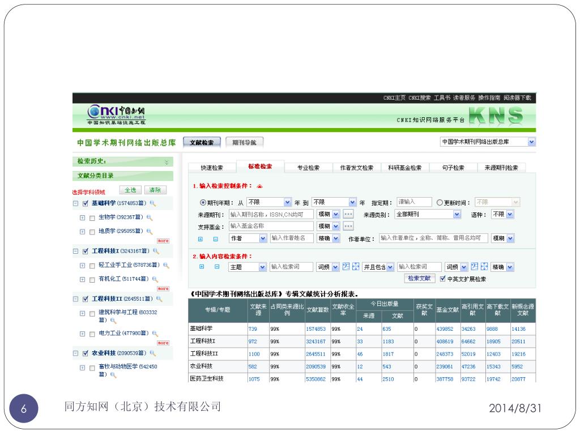Add an author row with plus icon
Image resolution: width=580 pixels, height=435 pixels.
pos(201,239)
